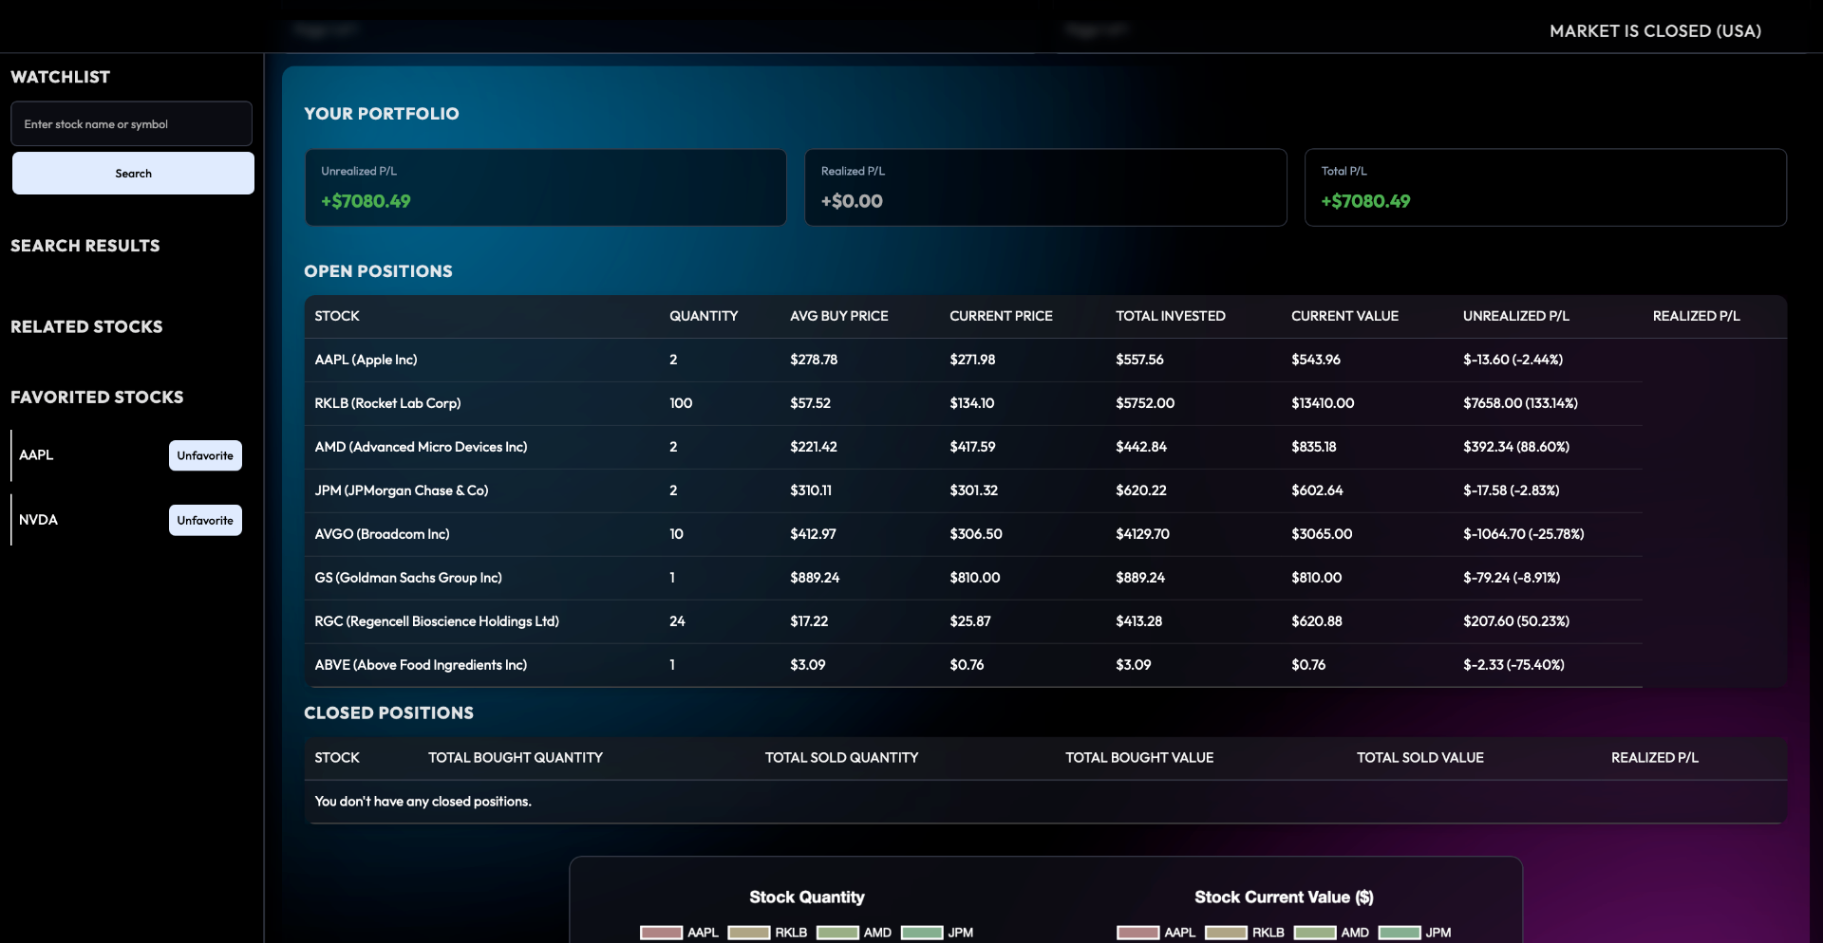
Task: Click RKLB current value $13410.00
Action: coord(1323,403)
